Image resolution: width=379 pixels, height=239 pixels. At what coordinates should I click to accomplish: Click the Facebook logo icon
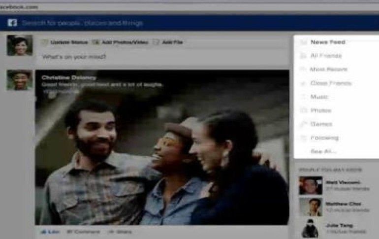[12, 23]
